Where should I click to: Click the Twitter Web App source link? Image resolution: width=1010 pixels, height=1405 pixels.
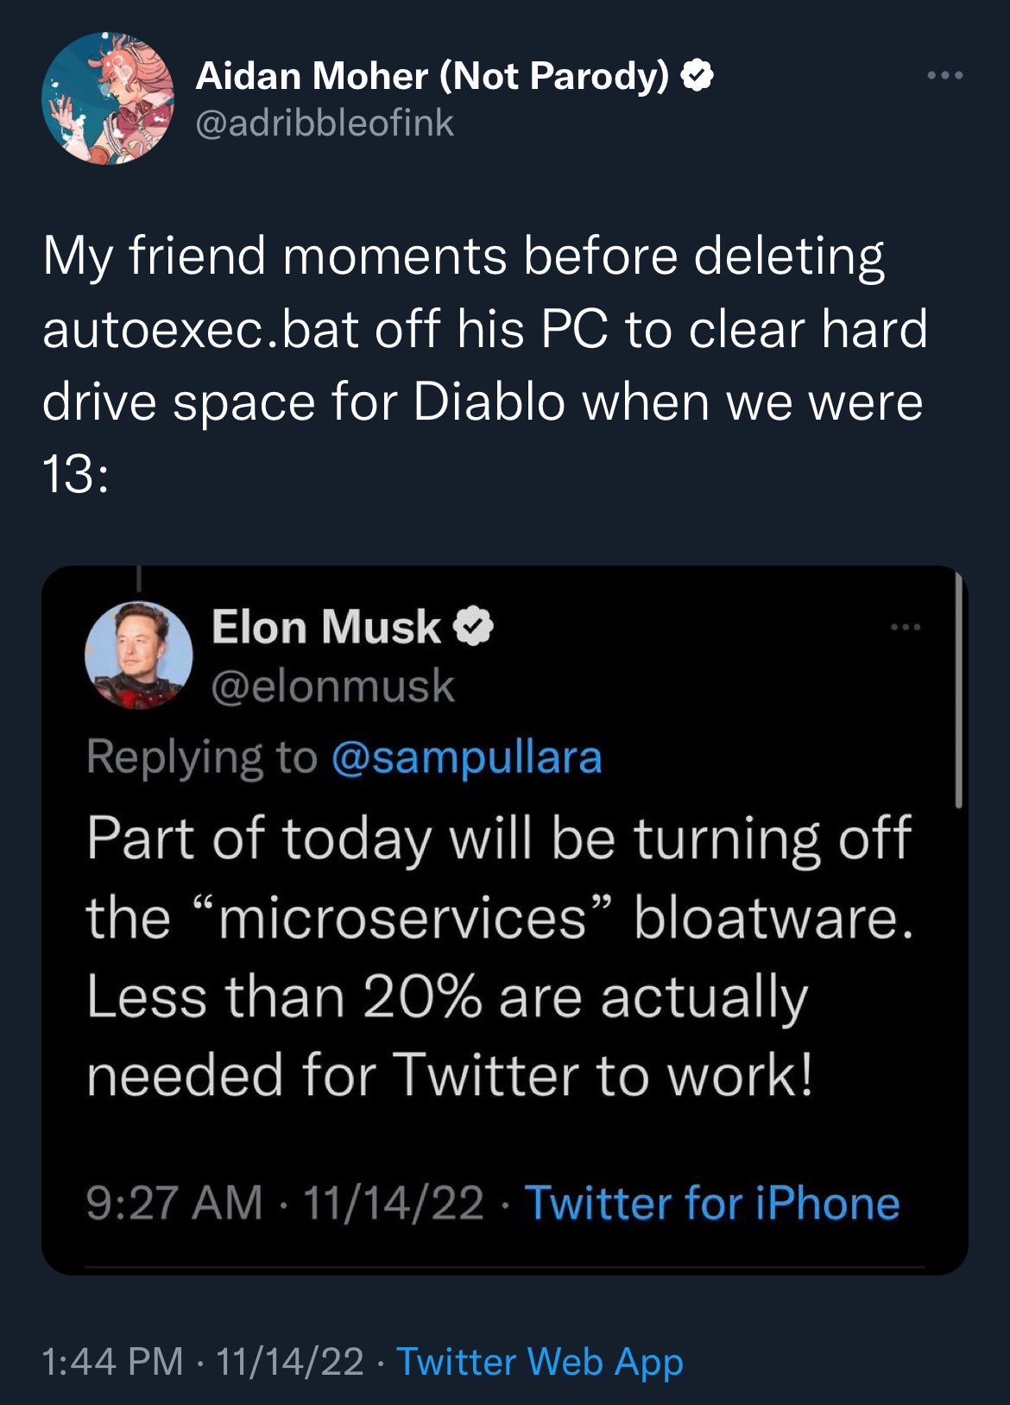pyautogui.click(x=540, y=1362)
